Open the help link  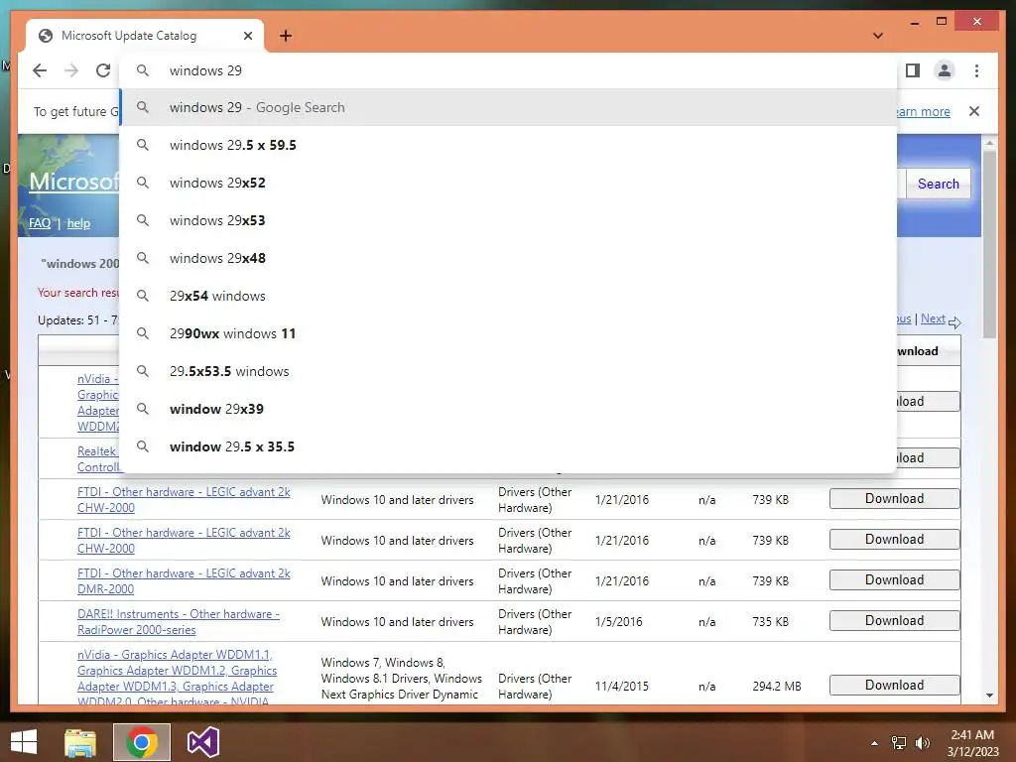(x=78, y=223)
